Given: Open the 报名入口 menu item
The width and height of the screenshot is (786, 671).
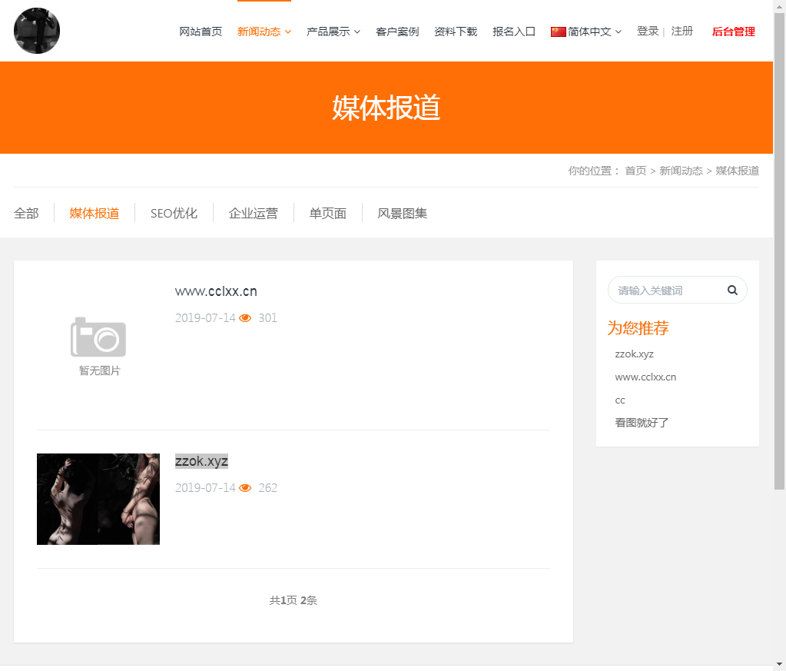Looking at the screenshot, I should pyautogui.click(x=514, y=32).
